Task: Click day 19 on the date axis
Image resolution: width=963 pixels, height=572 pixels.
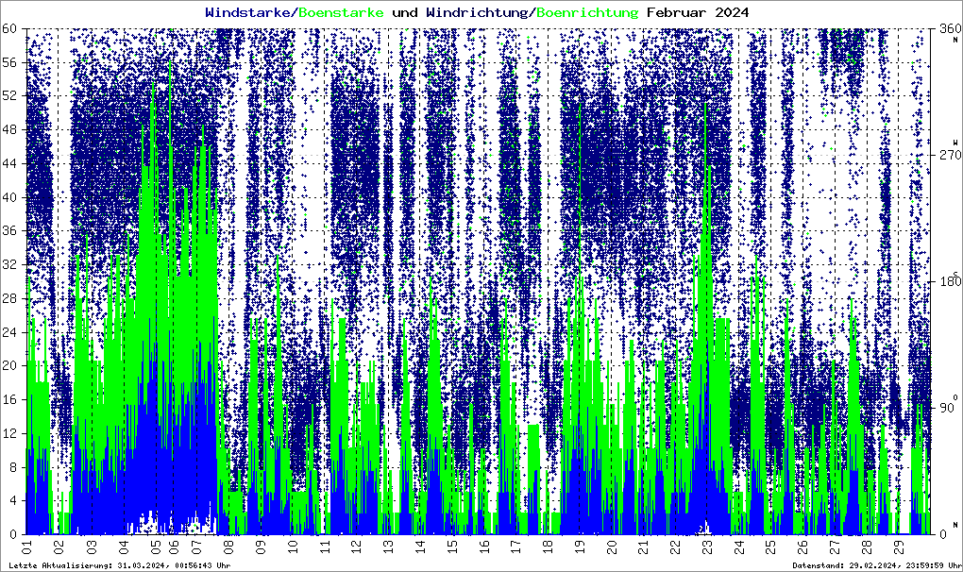Action: click(580, 547)
